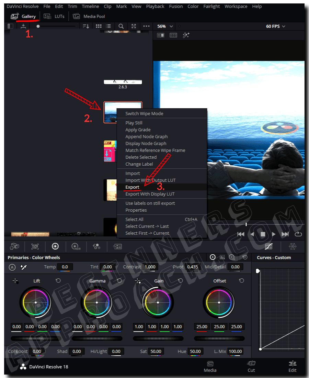Switch to the Cut page
Viewport: 309px width, 378px height.
pos(251,367)
